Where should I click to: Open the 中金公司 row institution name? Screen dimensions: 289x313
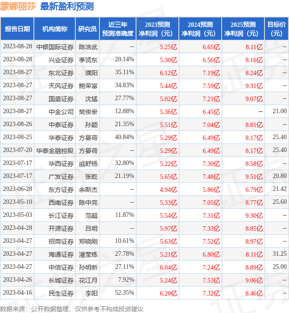click(x=61, y=111)
